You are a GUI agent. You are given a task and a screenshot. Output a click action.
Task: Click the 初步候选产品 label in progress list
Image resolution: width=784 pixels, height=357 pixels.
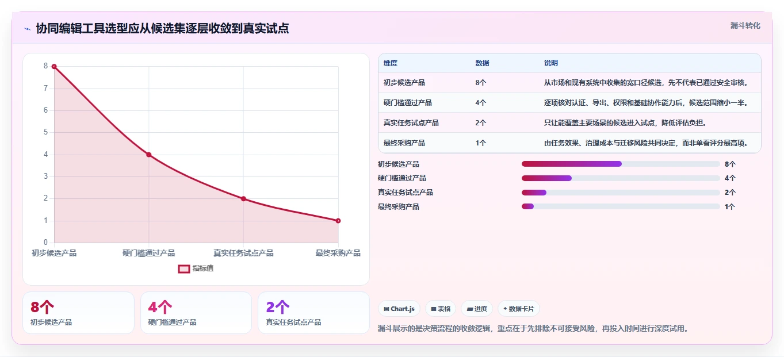pos(399,164)
